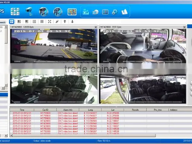The height and width of the screenshot is (144, 192).
Task: Select the driver cabin camera video feed
Action: [x=142, y=46]
